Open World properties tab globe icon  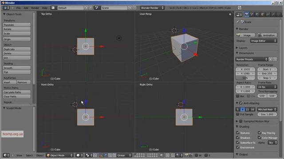tap(257, 15)
